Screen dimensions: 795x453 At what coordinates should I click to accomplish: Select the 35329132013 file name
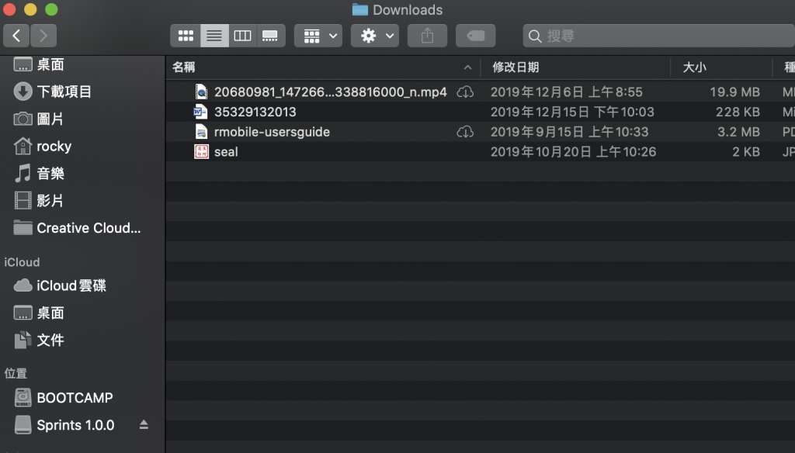[255, 112]
